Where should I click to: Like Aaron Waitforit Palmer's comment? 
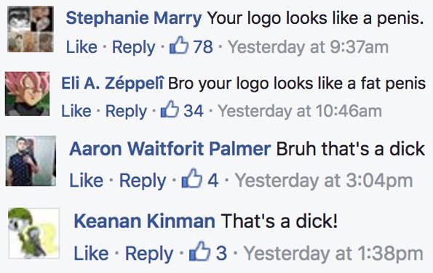(86, 181)
